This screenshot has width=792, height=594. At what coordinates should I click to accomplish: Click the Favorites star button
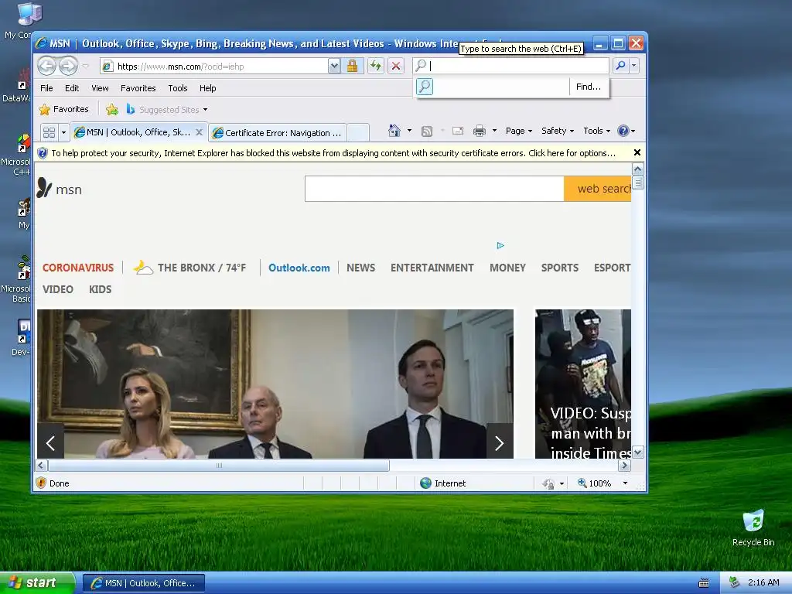pyautogui.click(x=63, y=109)
